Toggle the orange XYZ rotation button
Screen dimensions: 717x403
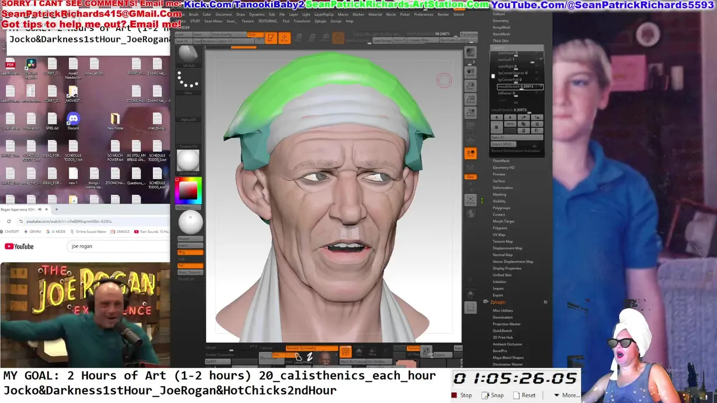[471, 177]
